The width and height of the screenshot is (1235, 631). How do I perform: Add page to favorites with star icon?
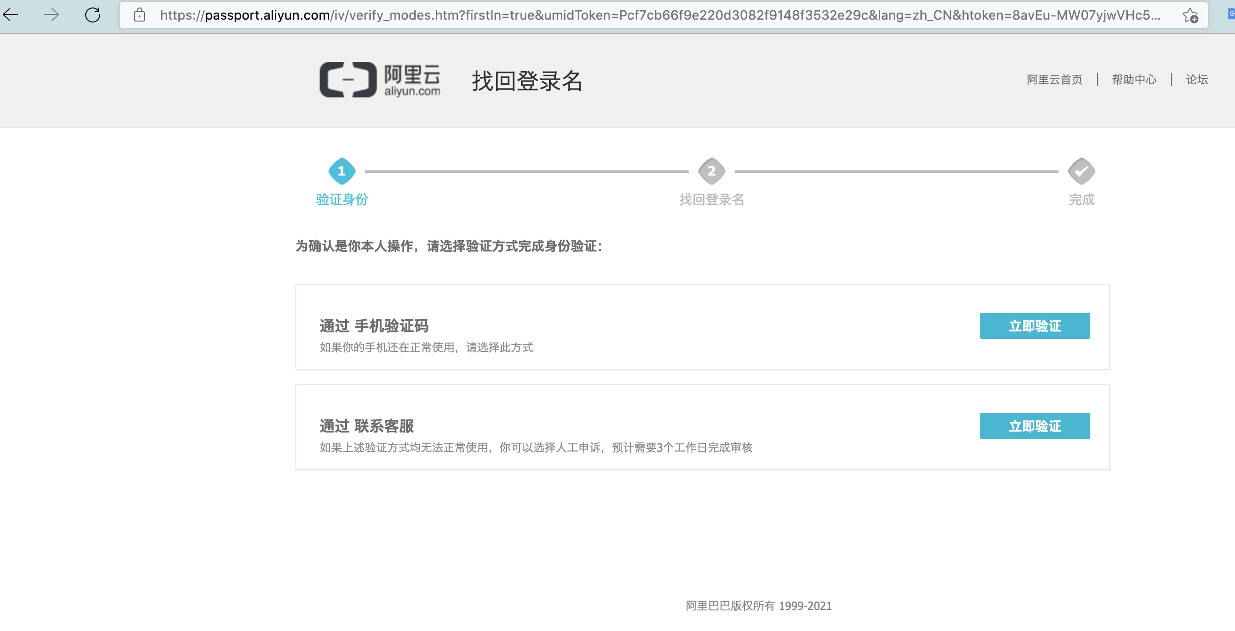[x=1190, y=15]
